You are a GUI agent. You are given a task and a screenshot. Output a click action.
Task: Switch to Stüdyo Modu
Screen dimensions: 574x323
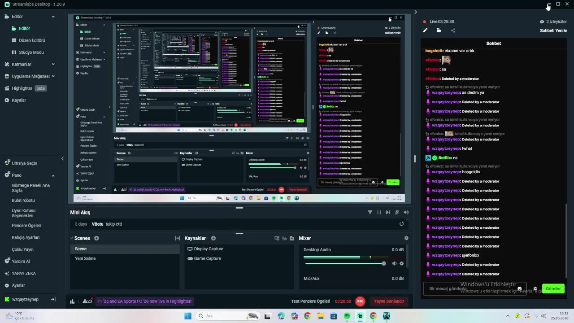[31, 52]
